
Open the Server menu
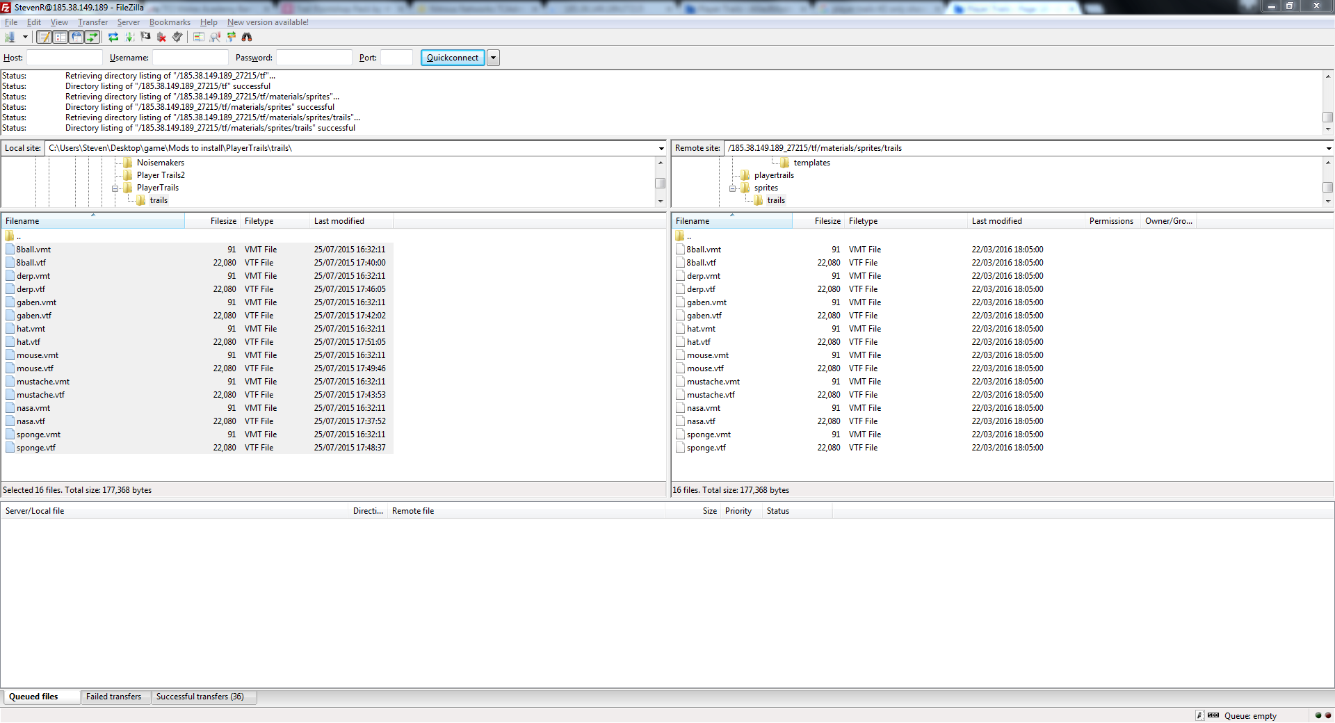coord(129,22)
